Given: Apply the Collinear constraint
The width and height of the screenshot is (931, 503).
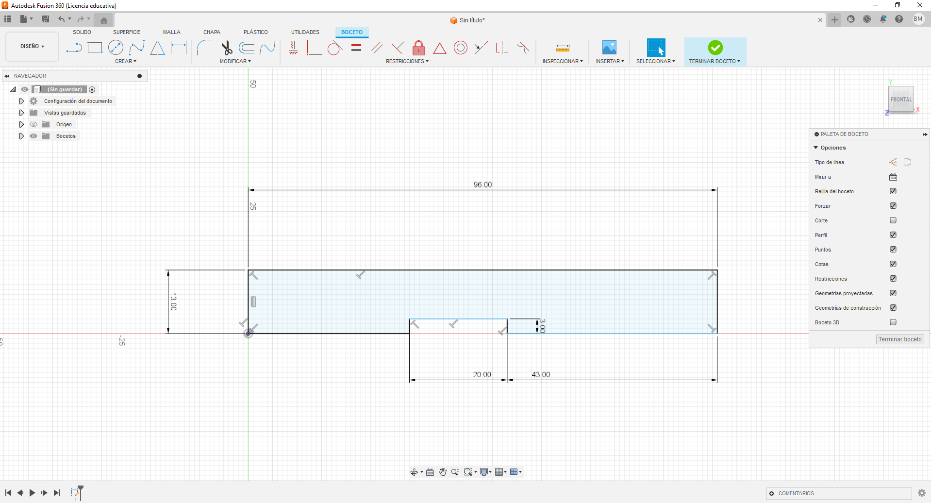Looking at the screenshot, I should coord(481,48).
